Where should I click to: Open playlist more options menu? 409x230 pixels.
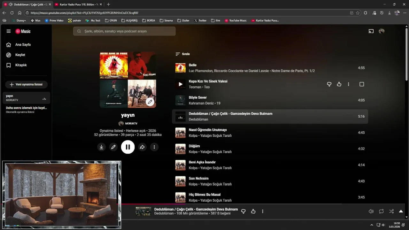pos(154,147)
